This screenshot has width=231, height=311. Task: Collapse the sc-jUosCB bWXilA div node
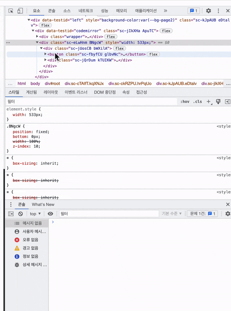(41, 48)
